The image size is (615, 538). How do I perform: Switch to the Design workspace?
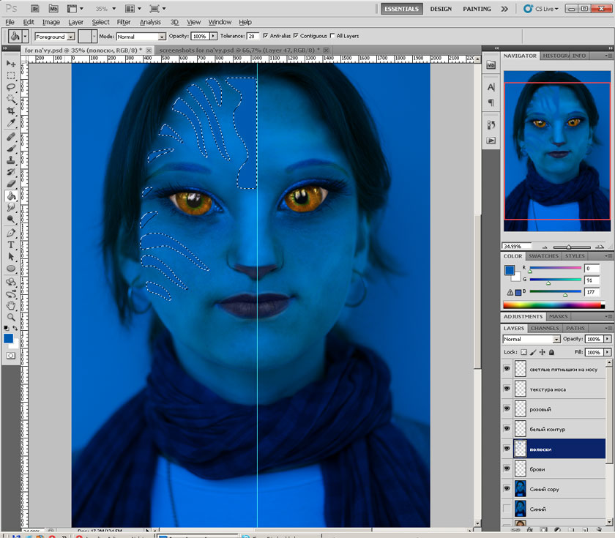click(441, 9)
